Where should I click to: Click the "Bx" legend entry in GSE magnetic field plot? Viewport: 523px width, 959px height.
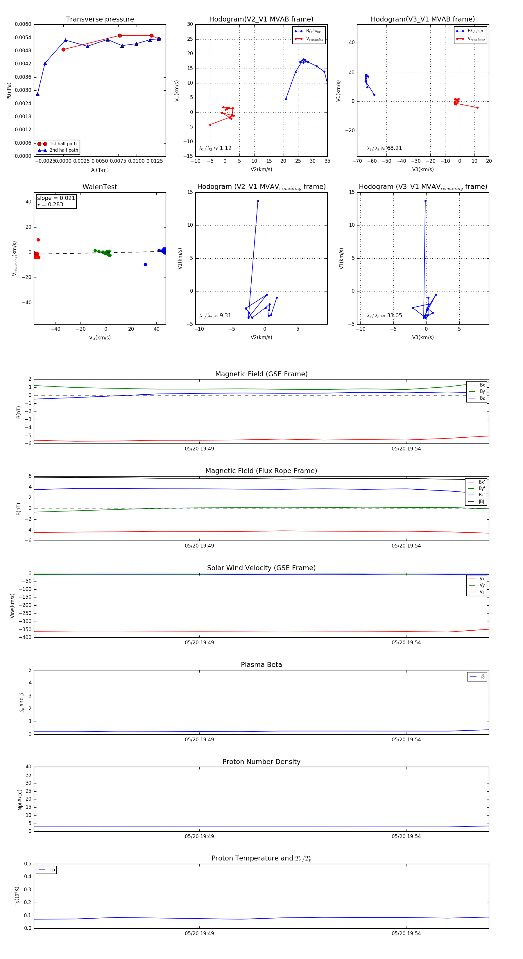[477, 385]
